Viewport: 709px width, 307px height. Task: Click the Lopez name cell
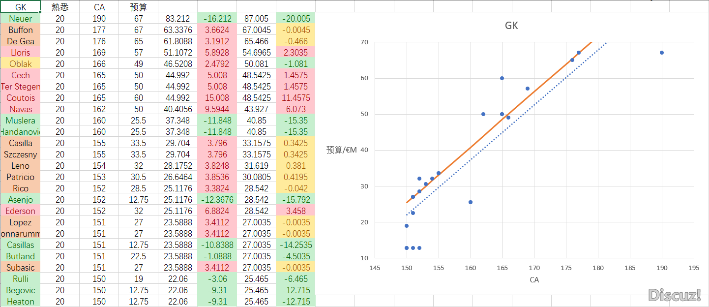click(21, 222)
